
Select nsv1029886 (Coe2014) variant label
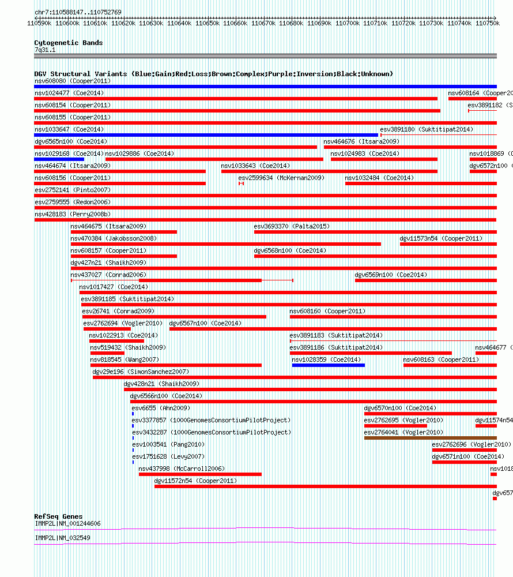pyautogui.click(x=139, y=154)
